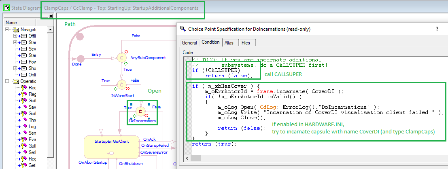Select the AnySubComponent choice point circle
Screen dimensions: 448x169
click(x=122, y=57)
